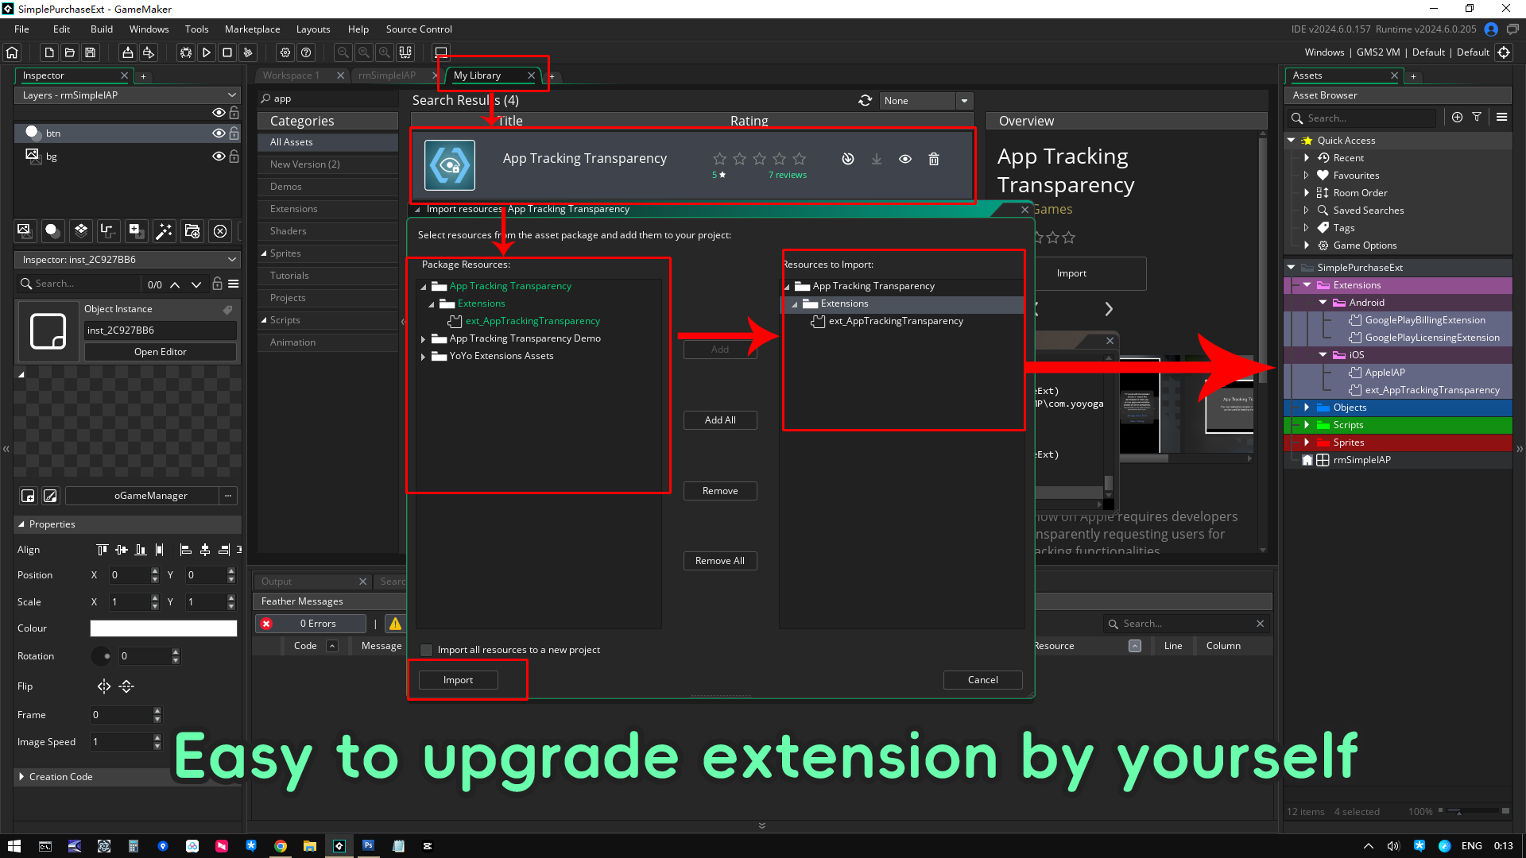This screenshot has width=1526, height=858.
Task: Click the Stop button in the toolbar
Action: (228, 52)
